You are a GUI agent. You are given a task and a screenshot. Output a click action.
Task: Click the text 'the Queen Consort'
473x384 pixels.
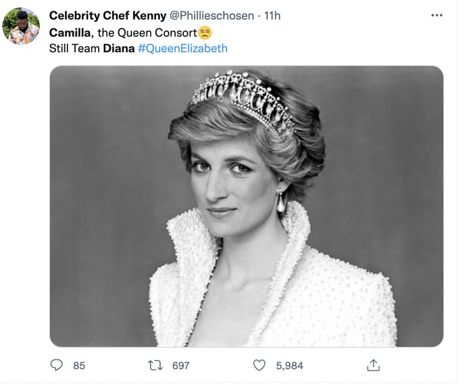tap(147, 32)
